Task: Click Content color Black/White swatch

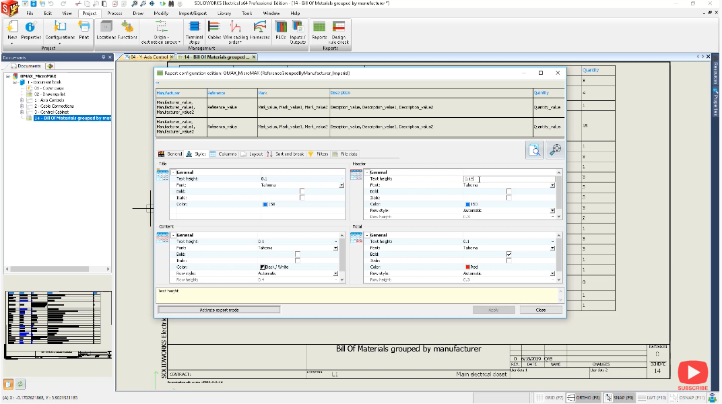Action: pyautogui.click(x=263, y=267)
